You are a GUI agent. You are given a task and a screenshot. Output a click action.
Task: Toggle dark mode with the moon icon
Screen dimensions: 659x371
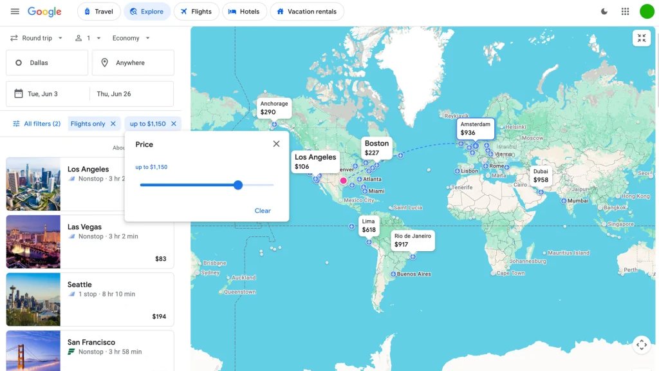tap(604, 11)
